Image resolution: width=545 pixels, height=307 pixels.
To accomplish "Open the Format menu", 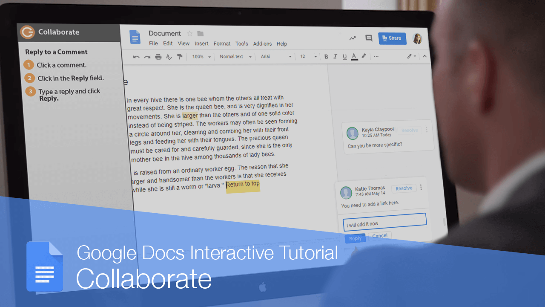I will click(222, 43).
